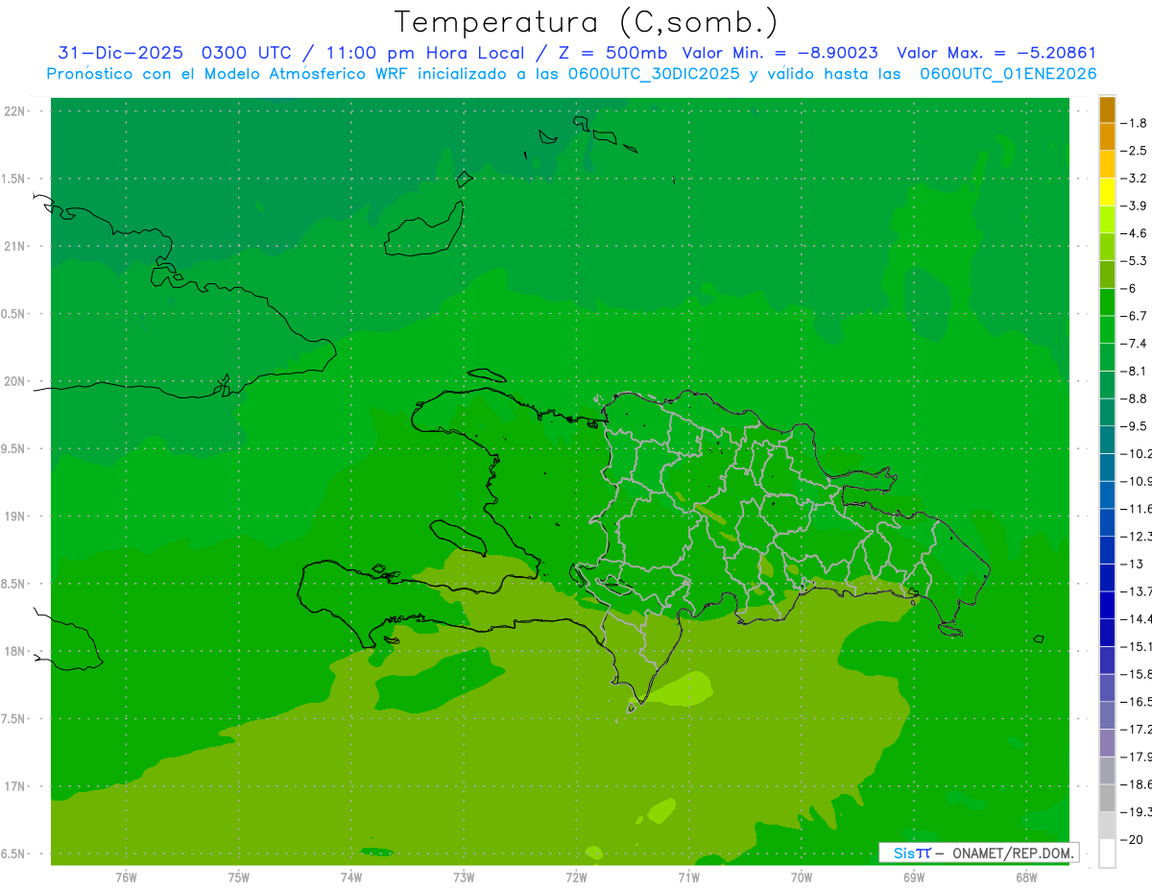1152x890 pixels.
Task: Click 'Valor Max. = -5.20861' text
Action: tap(996, 53)
